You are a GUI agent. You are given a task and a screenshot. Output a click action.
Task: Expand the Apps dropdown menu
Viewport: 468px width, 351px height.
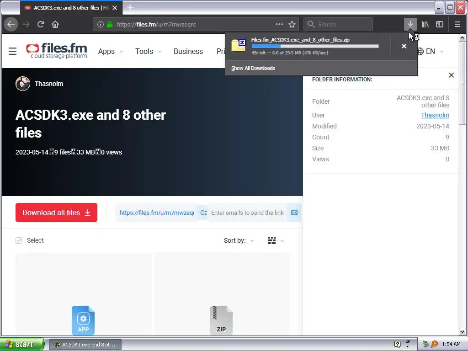111,51
